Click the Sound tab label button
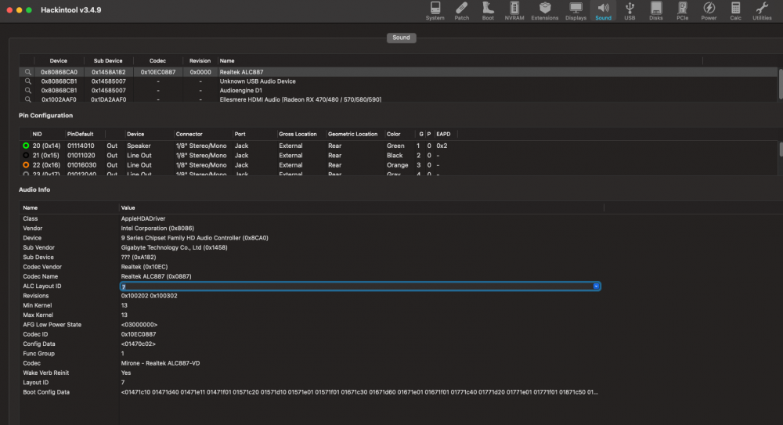Image resolution: width=783 pixels, height=425 pixels. (x=401, y=38)
